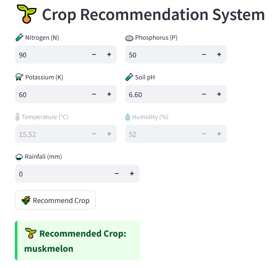Click the Recommended Crop muskmelon result box
The height and width of the screenshot is (268, 279).
(77, 241)
